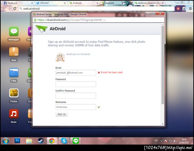
Task: Click the EN language indicator
Action: pyautogui.click(x=156, y=140)
